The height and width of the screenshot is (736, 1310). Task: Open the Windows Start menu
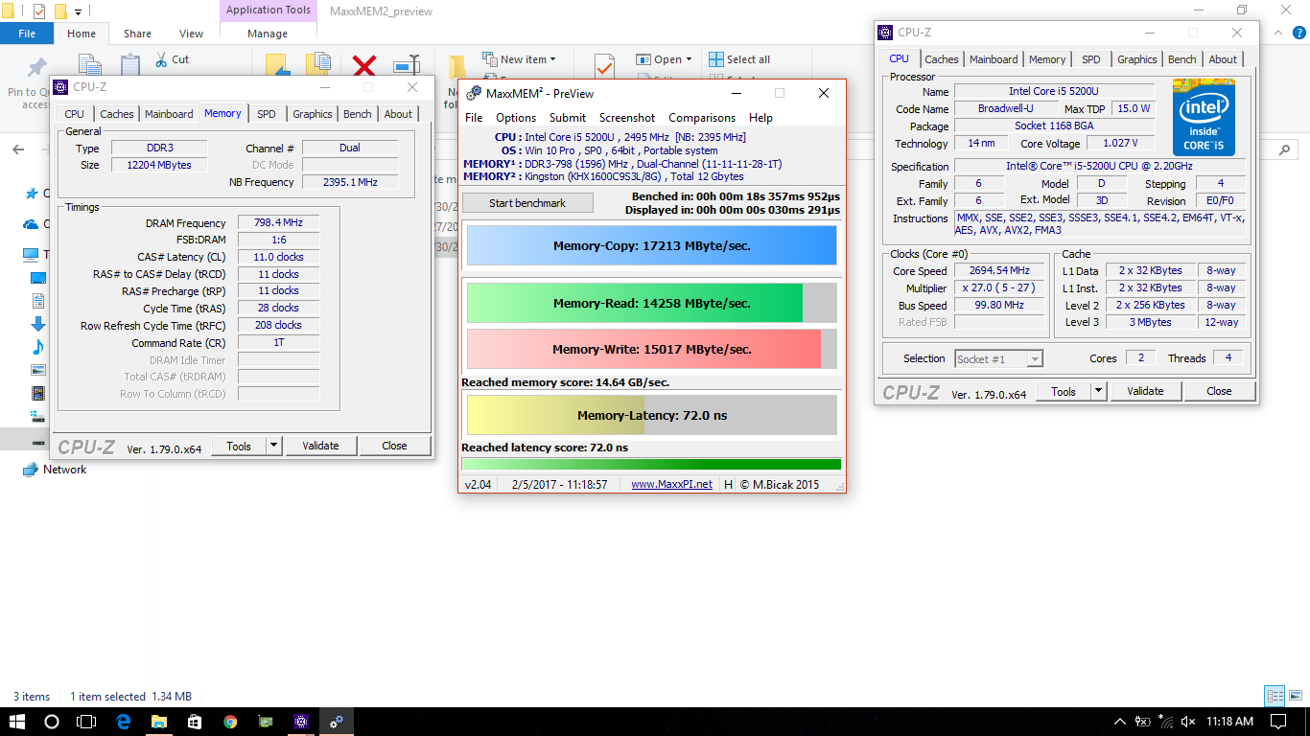tap(17, 722)
